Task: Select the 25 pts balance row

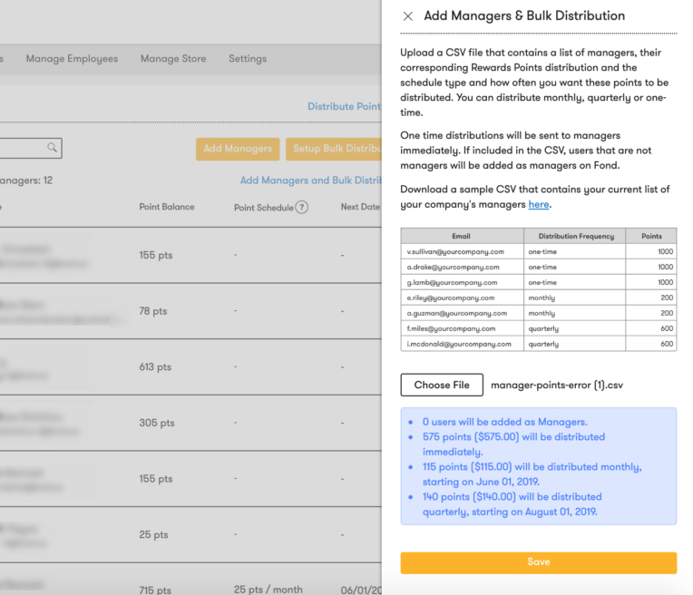Action: [x=190, y=535]
